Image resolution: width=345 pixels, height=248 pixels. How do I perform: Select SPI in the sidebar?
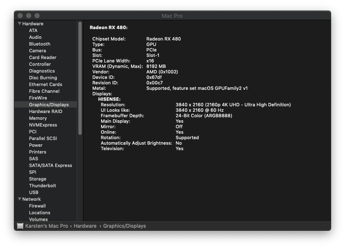32,172
